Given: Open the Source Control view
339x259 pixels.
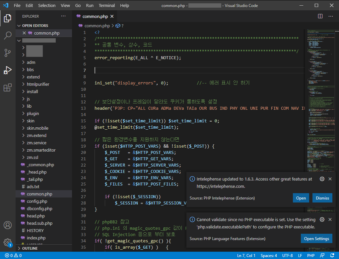Looking at the screenshot, I should (x=8, y=53).
